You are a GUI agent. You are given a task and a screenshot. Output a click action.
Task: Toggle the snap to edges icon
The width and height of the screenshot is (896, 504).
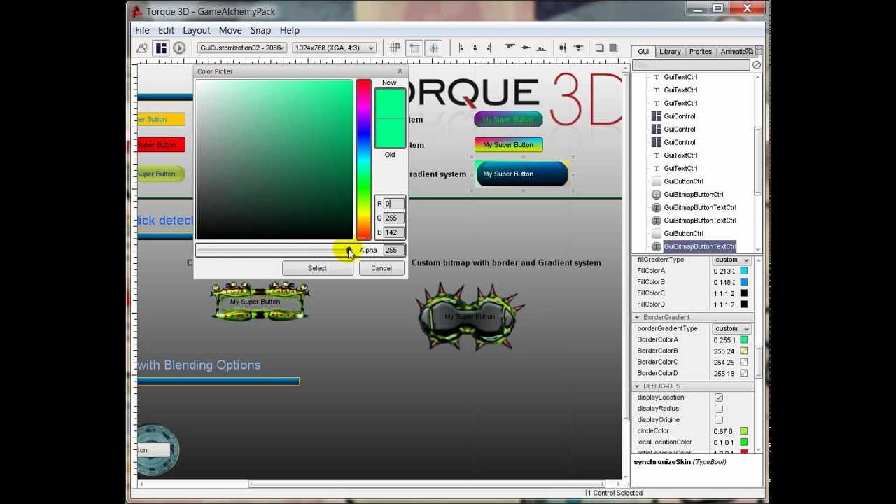pos(414,48)
